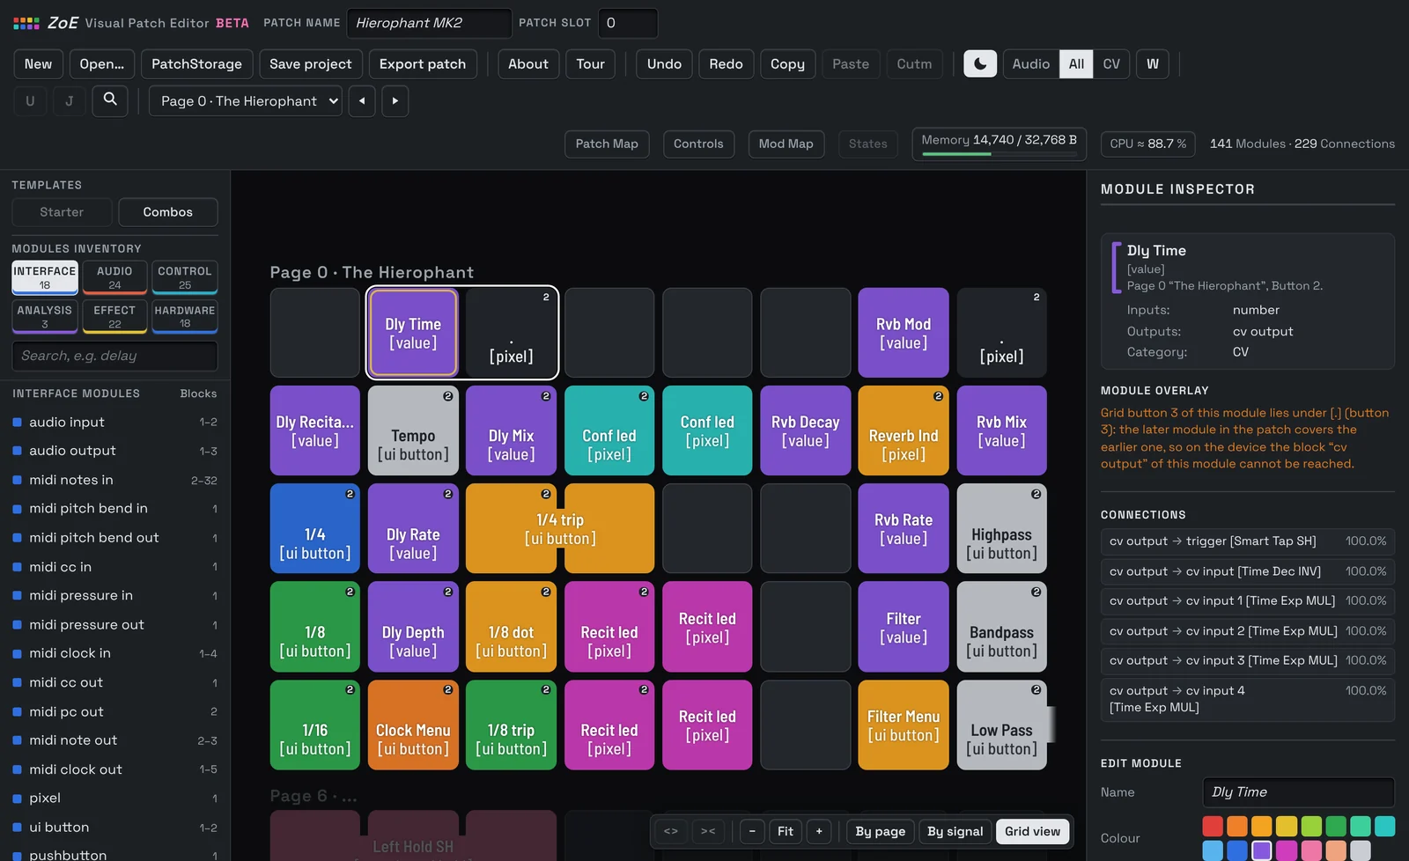Switch to Starter templates tab
The height and width of the screenshot is (861, 1409).
click(x=62, y=212)
